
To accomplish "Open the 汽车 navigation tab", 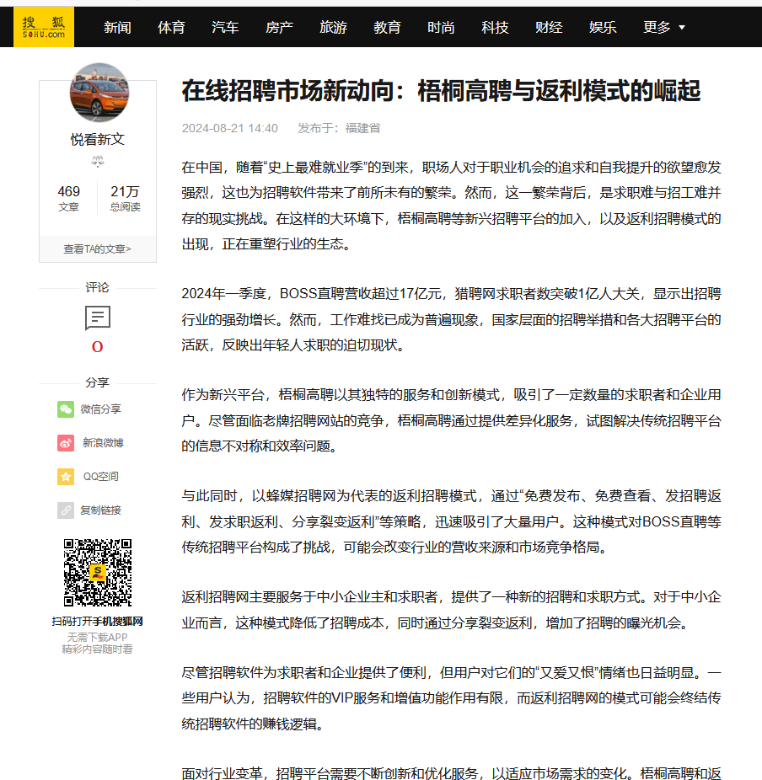I will point(225,27).
